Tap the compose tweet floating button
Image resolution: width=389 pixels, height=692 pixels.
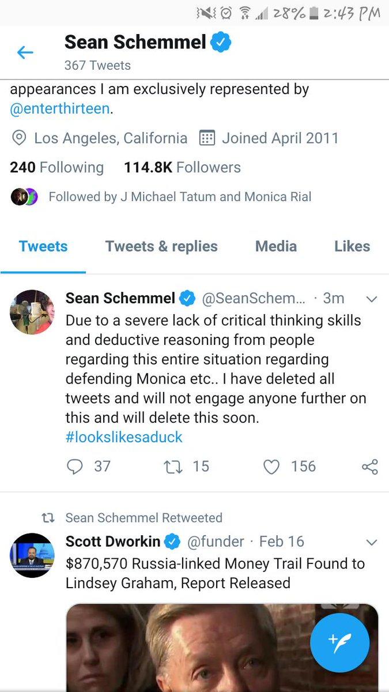340,642
